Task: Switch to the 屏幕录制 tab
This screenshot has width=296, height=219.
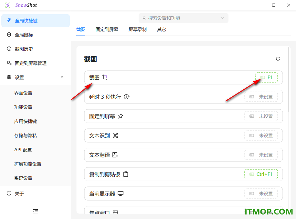Action: (137, 29)
